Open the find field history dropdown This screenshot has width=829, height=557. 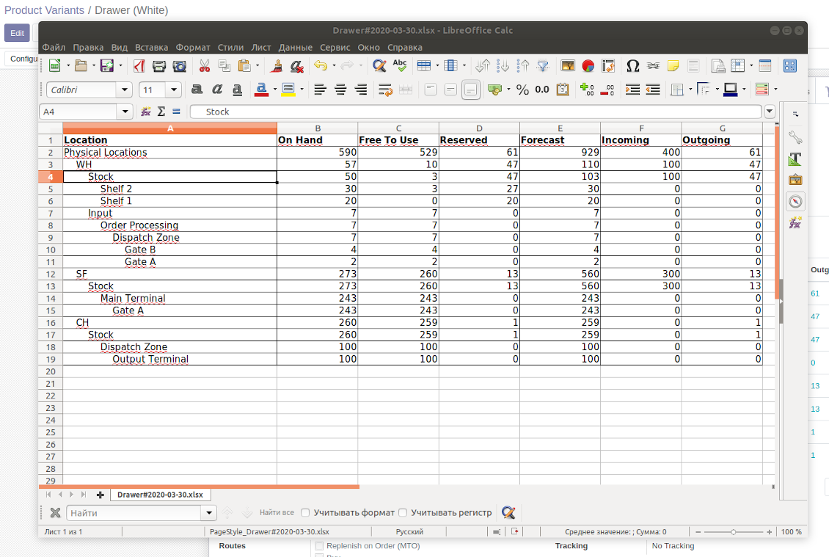point(209,512)
